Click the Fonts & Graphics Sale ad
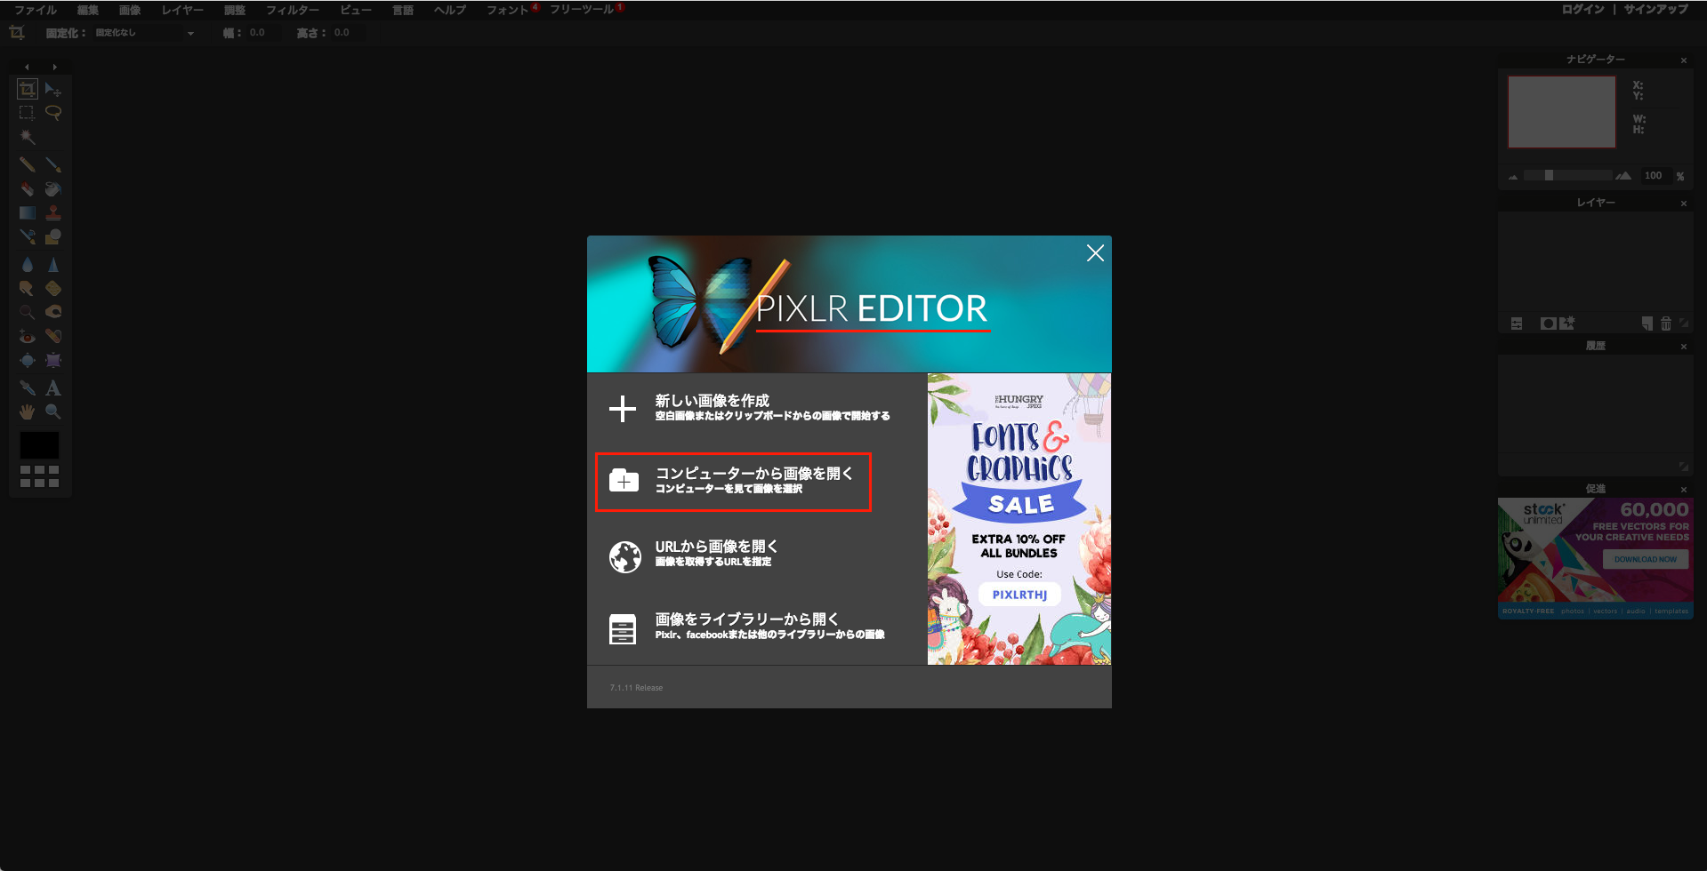The image size is (1707, 871). click(x=1019, y=519)
